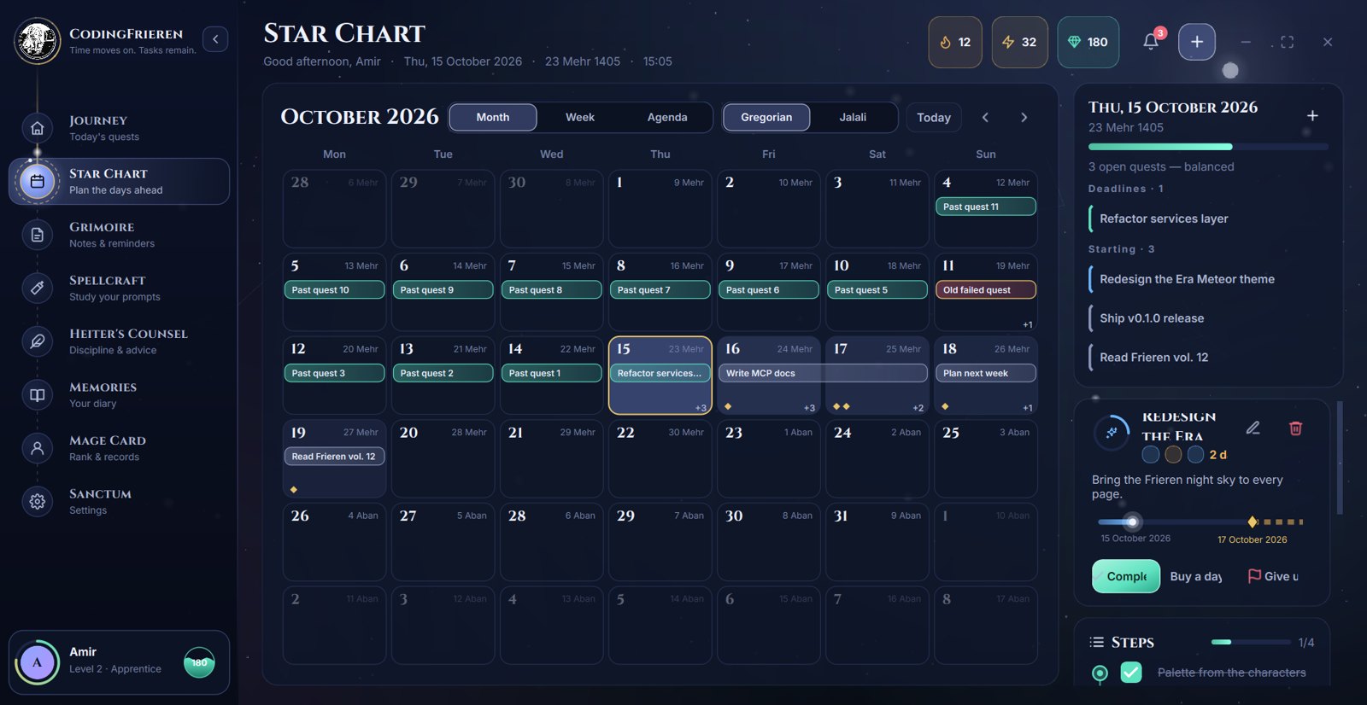This screenshot has height=705, width=1367.
Task: Click the green Complete button
Action: click(1126, 576)
